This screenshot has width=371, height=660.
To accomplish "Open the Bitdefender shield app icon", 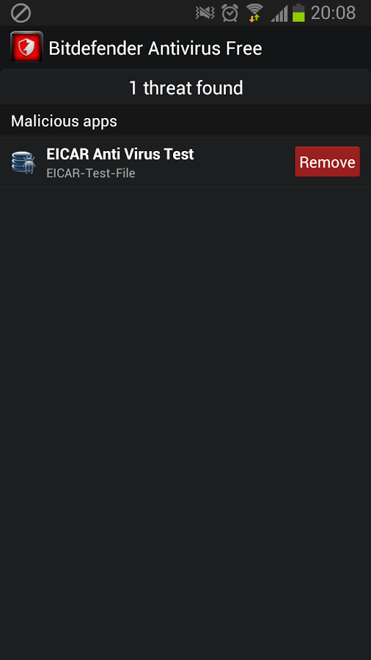I will (x=26, y=47).
